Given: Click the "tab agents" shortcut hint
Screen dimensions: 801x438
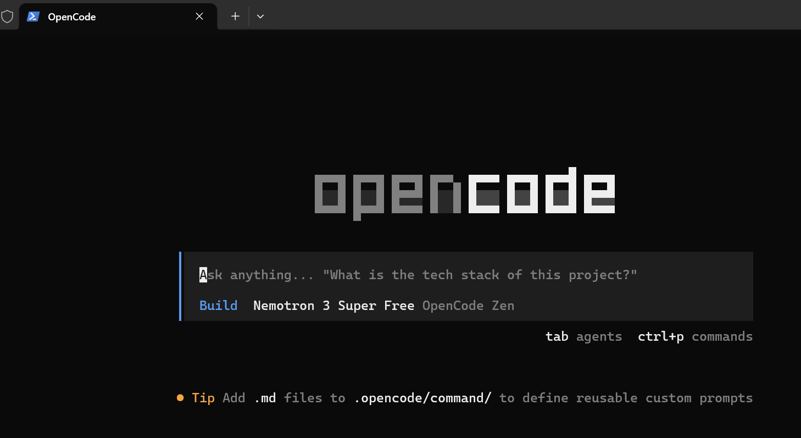Looking at the screenshot, I should 583,336.
